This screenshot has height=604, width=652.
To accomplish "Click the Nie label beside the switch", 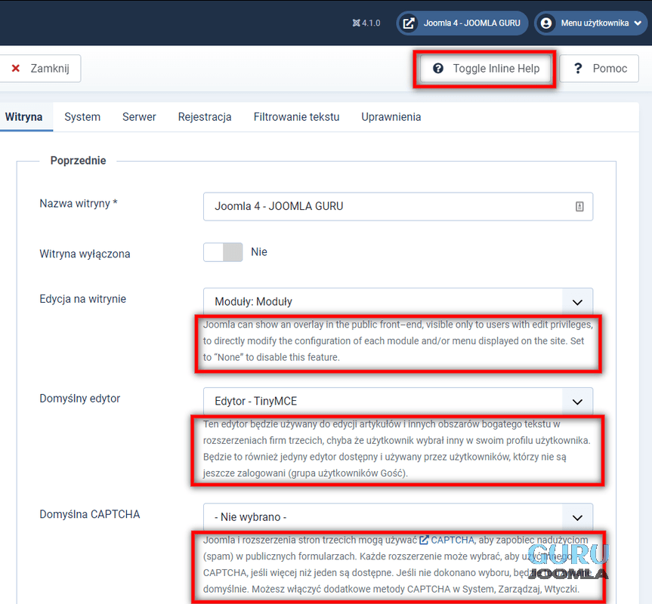I will pyautogui.click(x=259, y=252).
